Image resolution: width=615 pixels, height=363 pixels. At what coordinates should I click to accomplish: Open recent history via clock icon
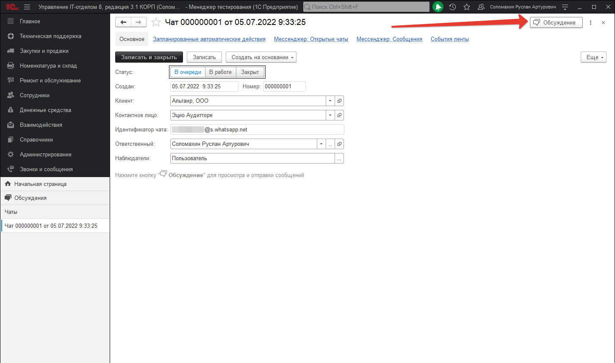452,7
